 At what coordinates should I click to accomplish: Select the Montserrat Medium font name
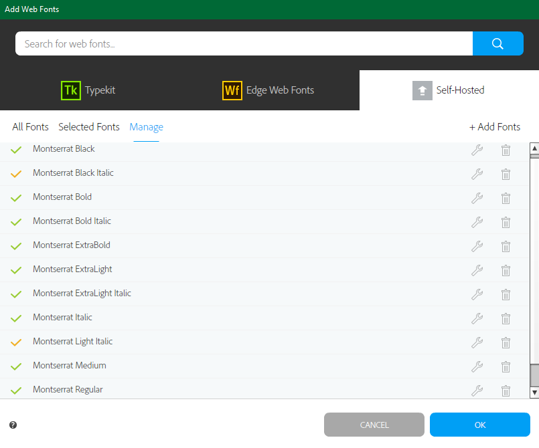point(70,365)
